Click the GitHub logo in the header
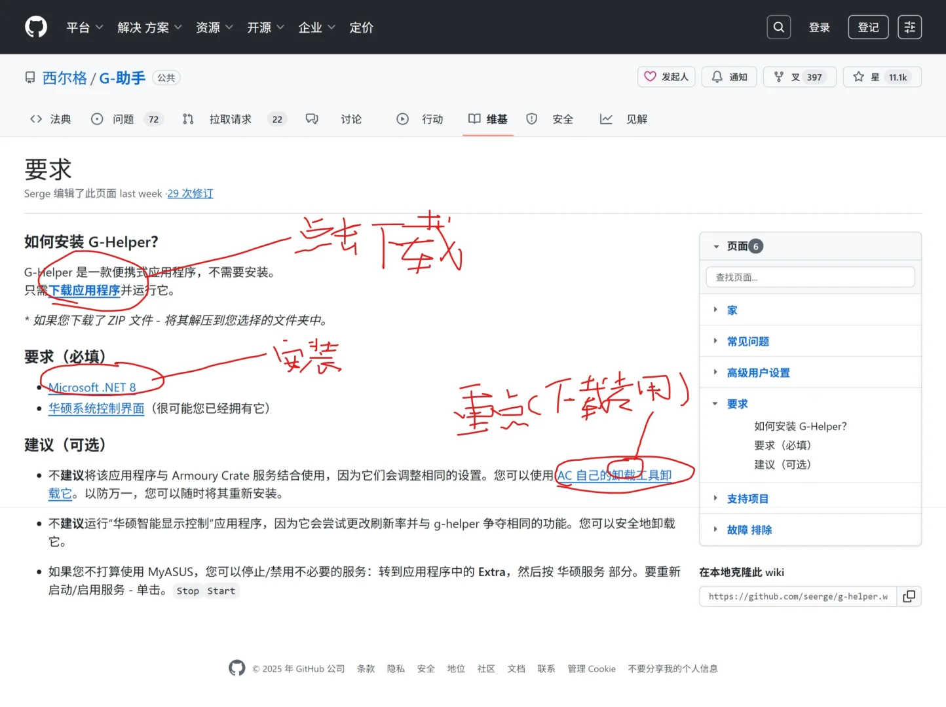This screenshot has height=707, width=946. click(x=36, y=26)
